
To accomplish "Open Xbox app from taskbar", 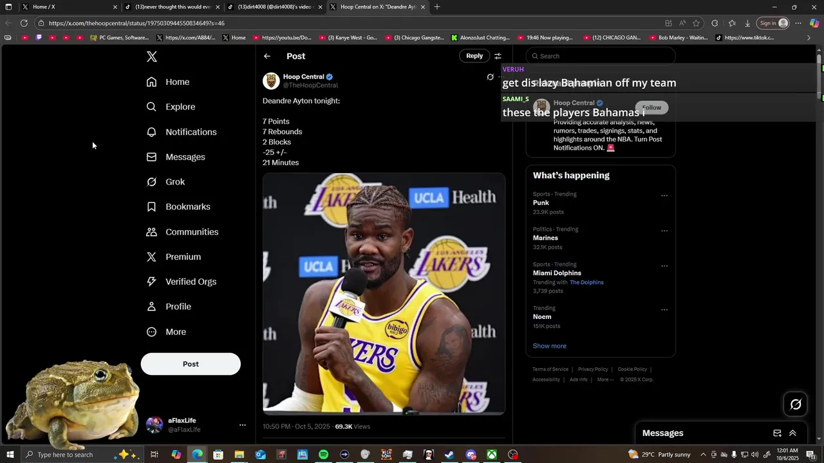I will (491, 455).
